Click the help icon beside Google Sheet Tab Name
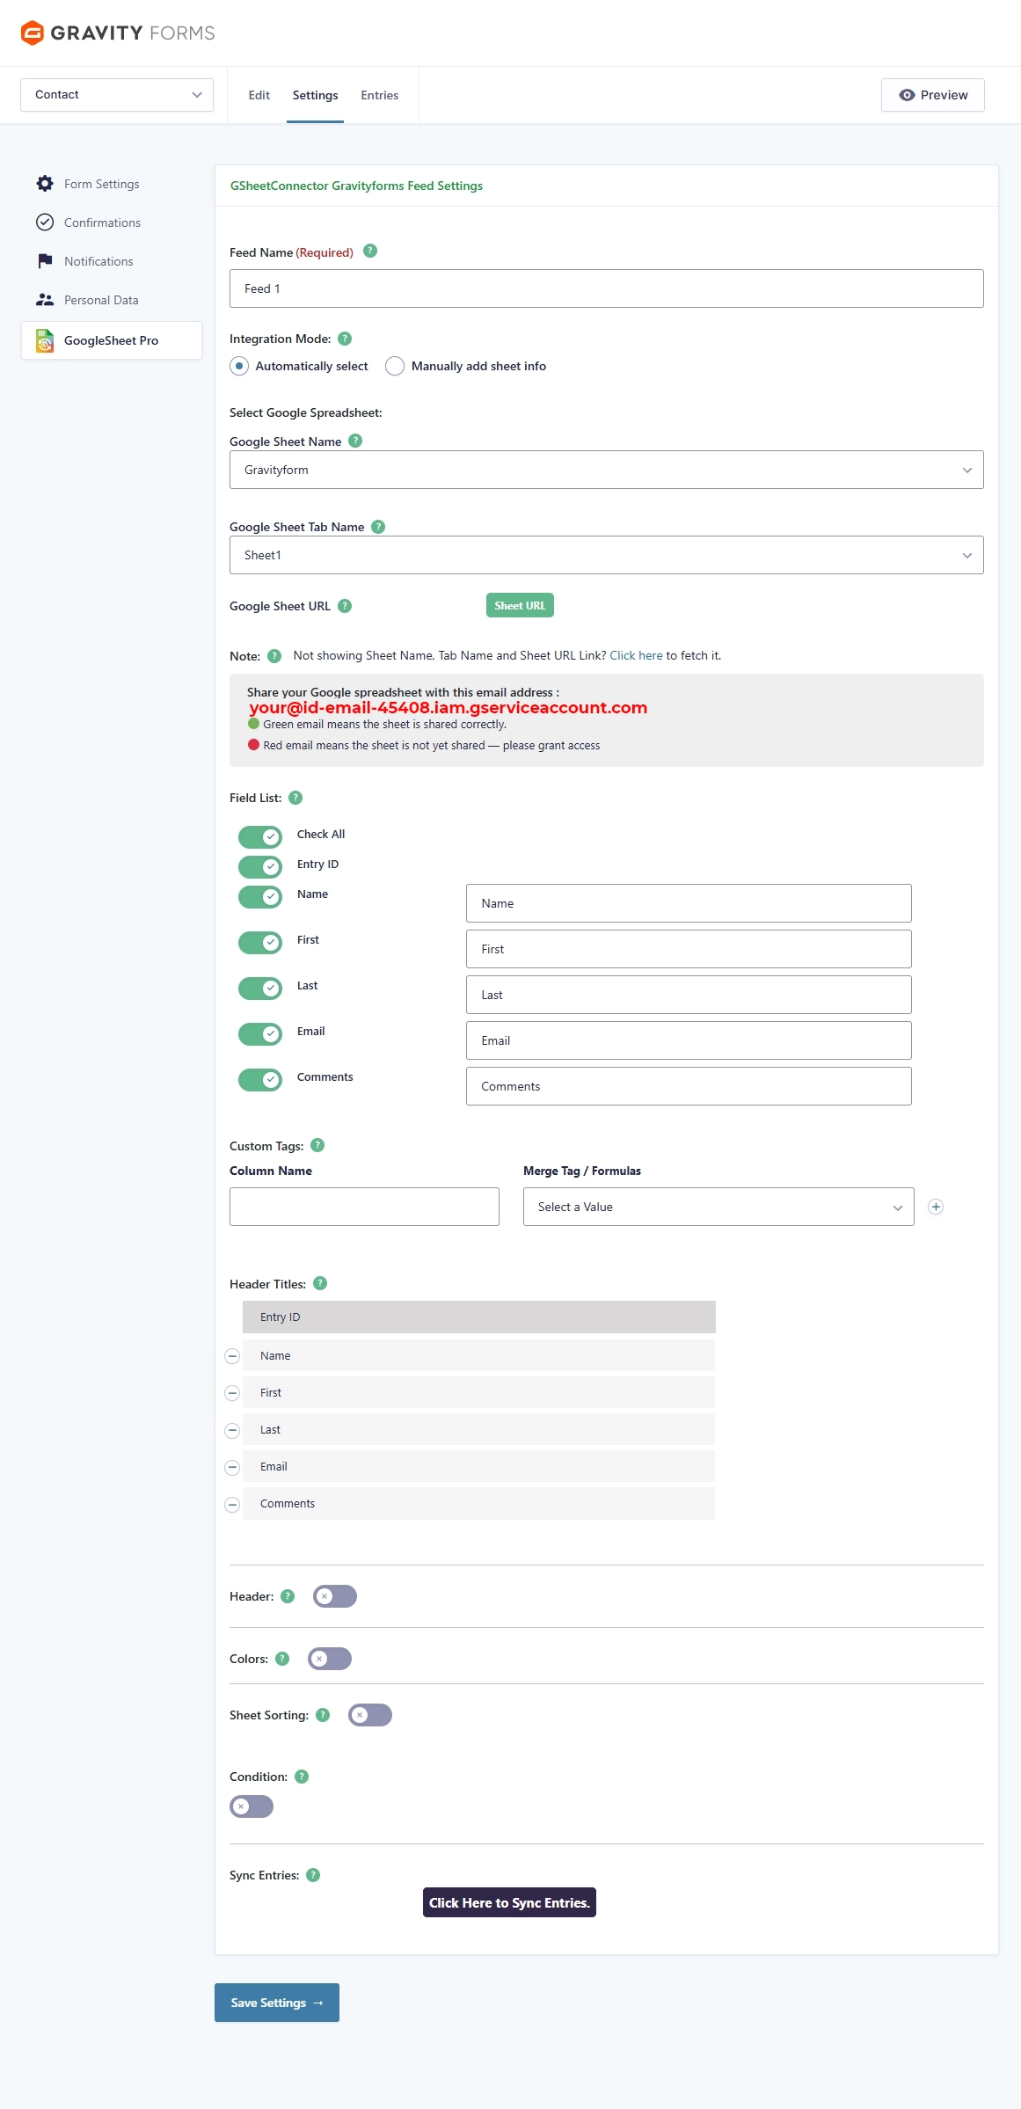Image resolution: width=1021 pixels, height=2109 pixels. pyautogui.click(x=378, y=527)
